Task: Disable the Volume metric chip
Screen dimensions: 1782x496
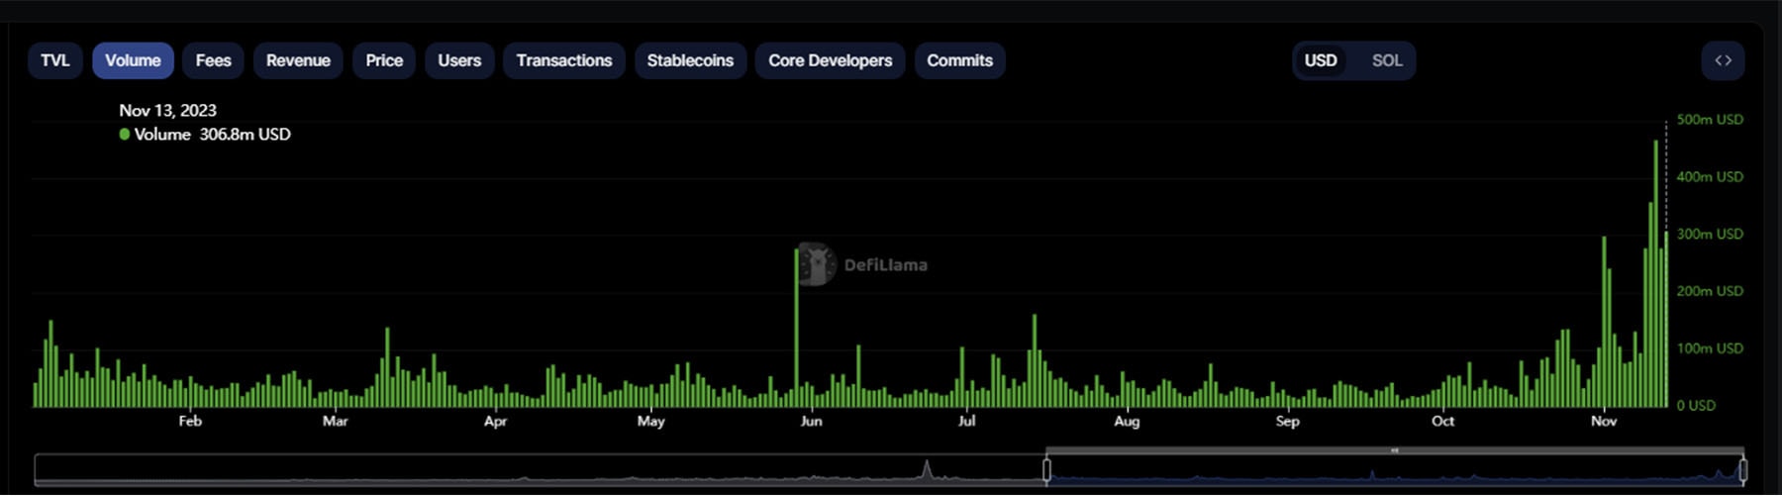Action: (x=133, y=60)
